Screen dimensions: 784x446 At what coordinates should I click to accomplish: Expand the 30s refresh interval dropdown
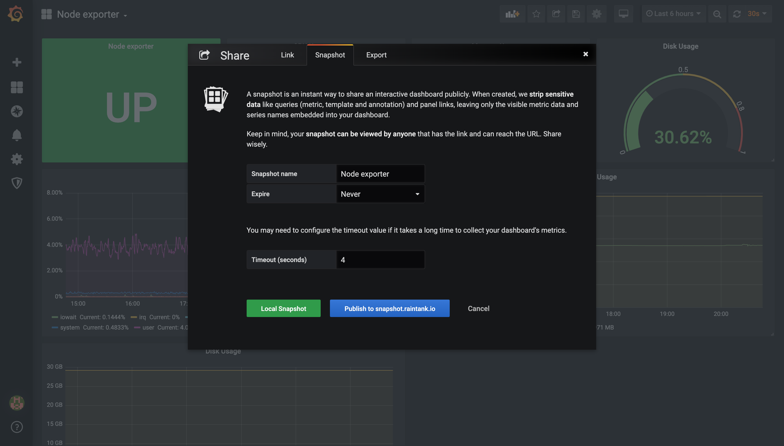coord(757,14)
